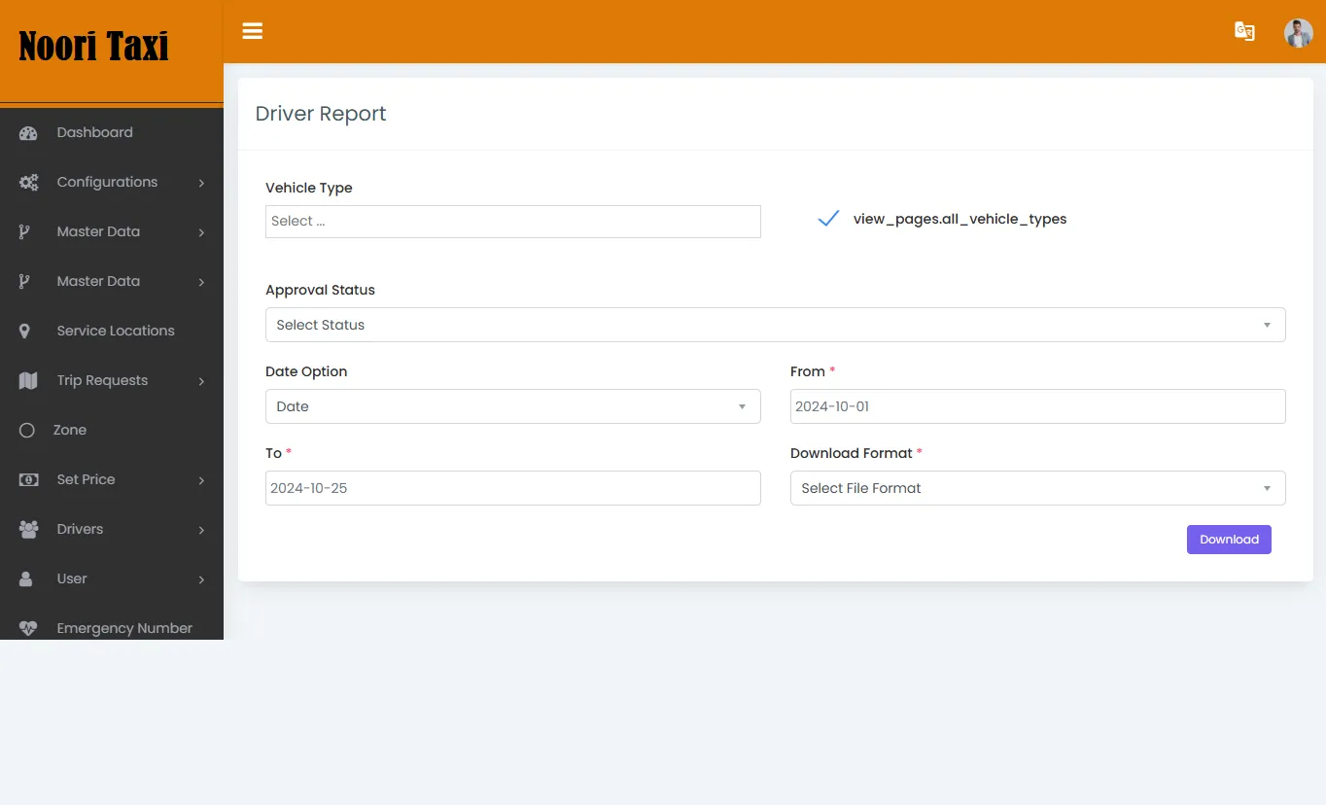1326x805 pixels.
Task: Click the Trip Requests map icon
Action: click(26, 380)
